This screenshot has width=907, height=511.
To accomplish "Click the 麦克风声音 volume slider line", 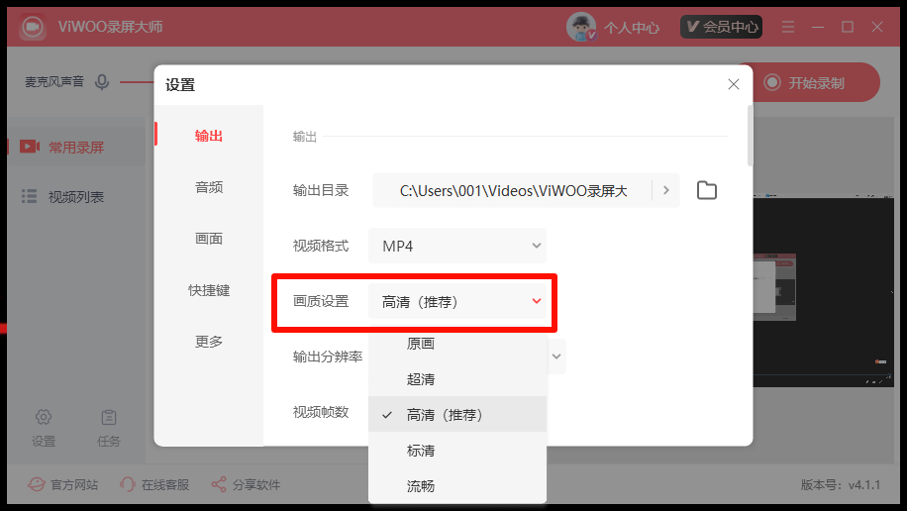I will 137,82.
